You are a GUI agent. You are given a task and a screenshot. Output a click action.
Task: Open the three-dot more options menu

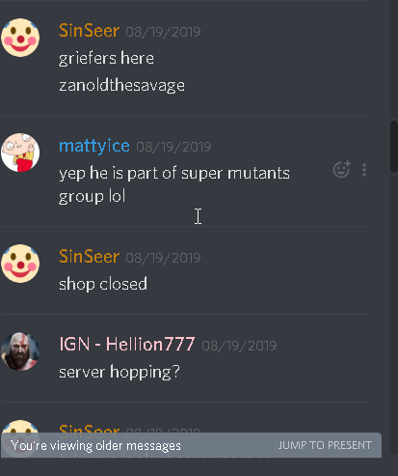364,170
